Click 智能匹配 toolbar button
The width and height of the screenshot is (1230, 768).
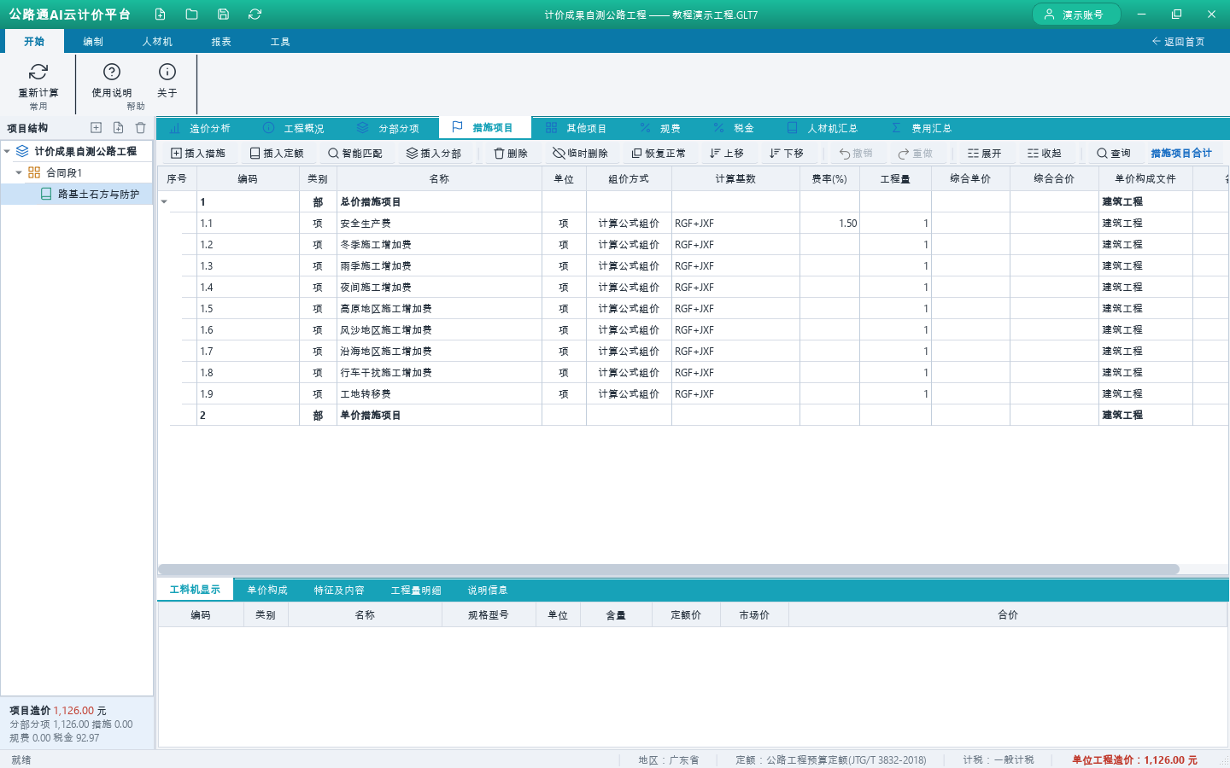(355, 154)
